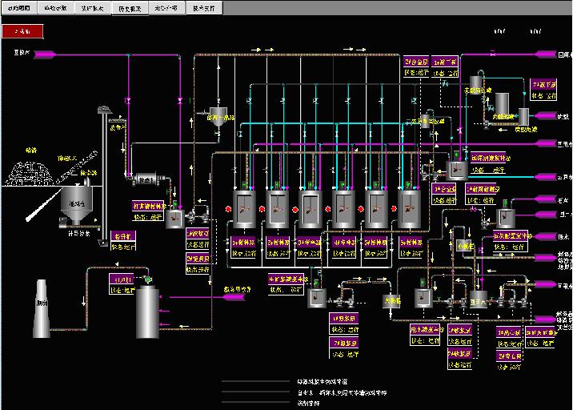Toggle green motor indicator atop the absorber tower
Screen dimensions: 573x410
(x=146, y=279)
